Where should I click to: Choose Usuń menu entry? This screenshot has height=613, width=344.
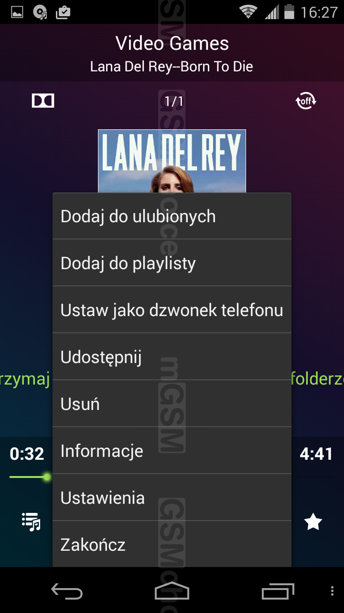[172, 404]
